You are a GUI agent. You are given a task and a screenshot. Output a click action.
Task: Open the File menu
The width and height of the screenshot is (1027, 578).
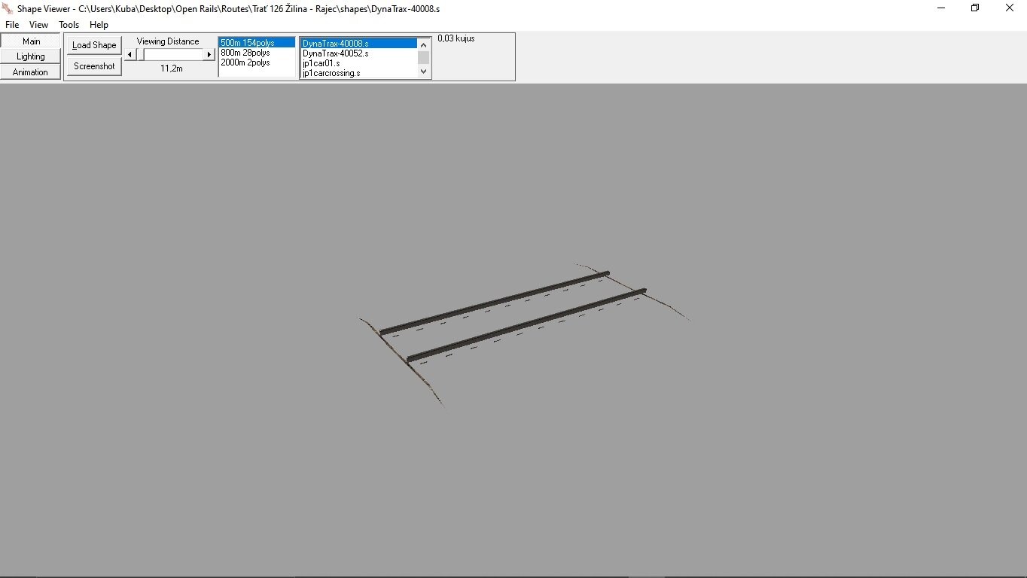(x=12, y=25)
